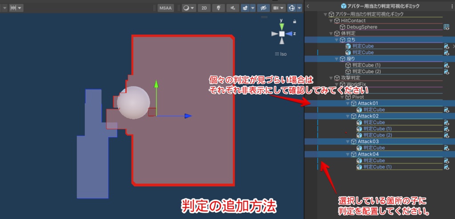The width and height of the screenshot is (455, 219).
Task: Open the hierarchy three-dot options menu
Action: (x=452, y=6)
